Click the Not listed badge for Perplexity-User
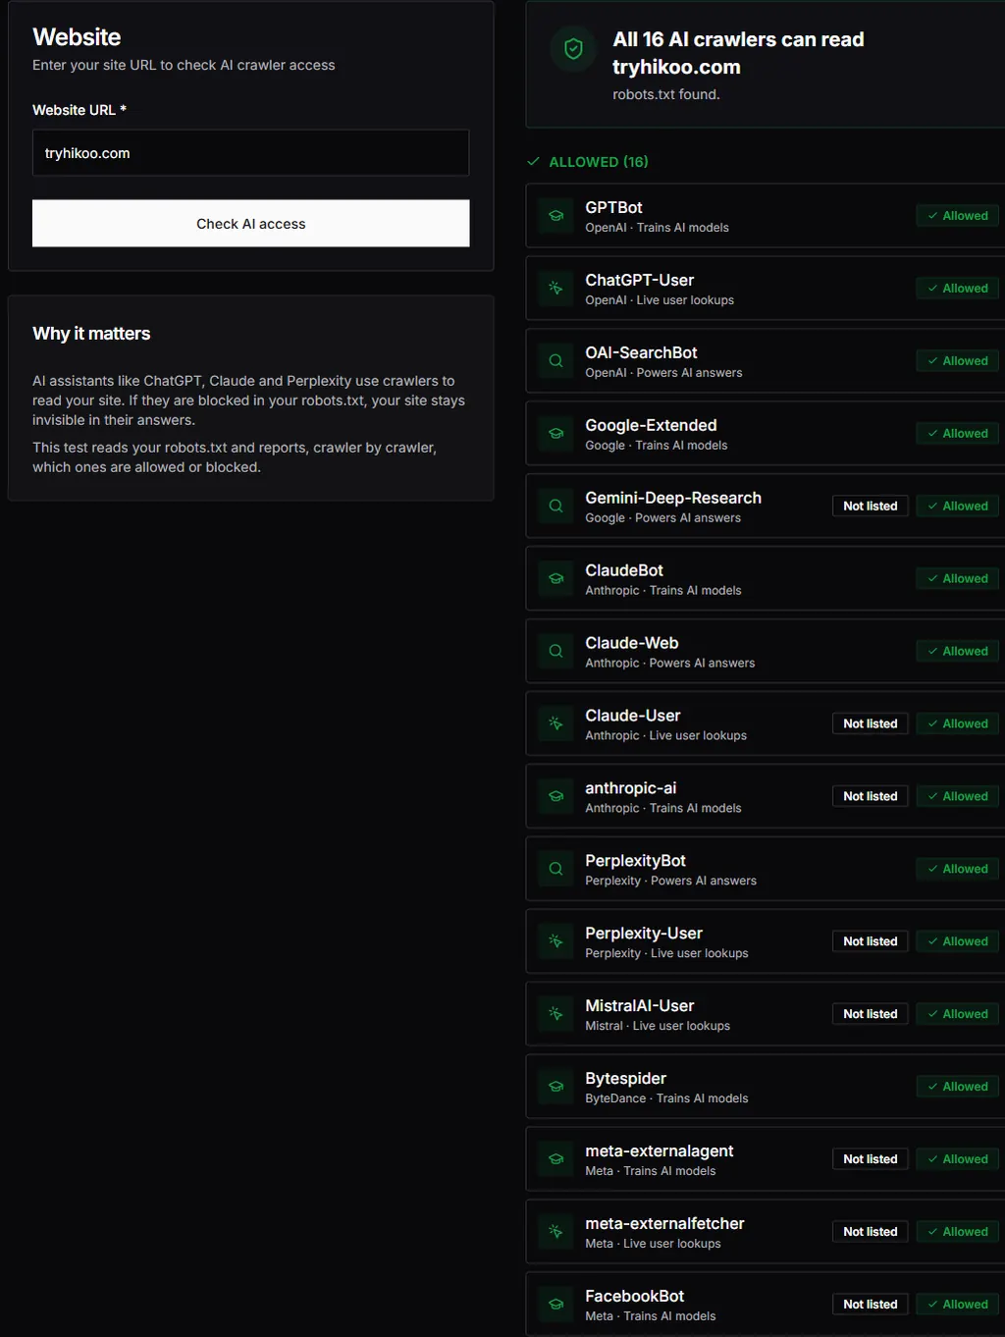 871,942
